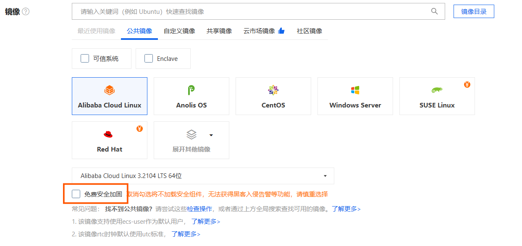Open the Alibaba Cloud Linux 3.2104 version dropdown

(x=203, y=176)
